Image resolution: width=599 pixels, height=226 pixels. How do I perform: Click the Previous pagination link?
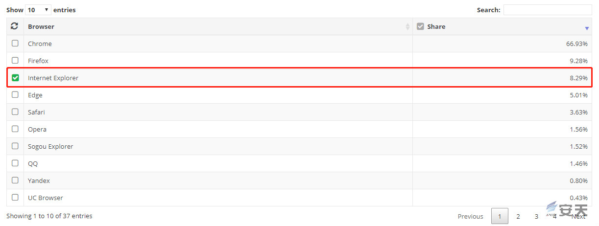(470, 216)
